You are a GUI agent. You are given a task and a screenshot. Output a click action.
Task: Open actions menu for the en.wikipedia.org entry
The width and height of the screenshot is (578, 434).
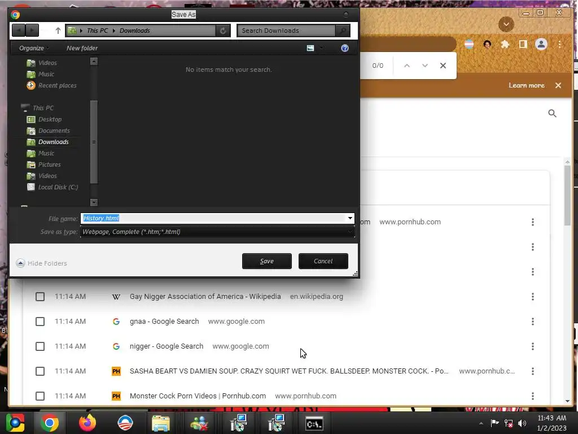click(533, 297)
